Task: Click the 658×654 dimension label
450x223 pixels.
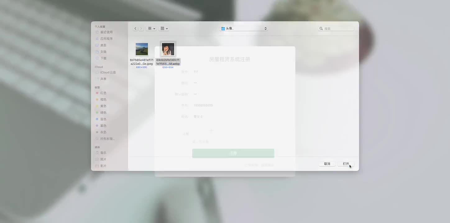Action: click(x=168, y=67)
